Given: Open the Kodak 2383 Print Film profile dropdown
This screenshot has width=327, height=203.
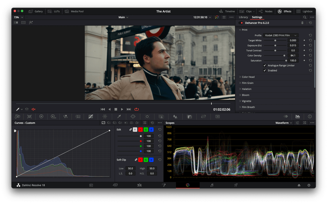Looking at the screenshot, I should [281, 35].
